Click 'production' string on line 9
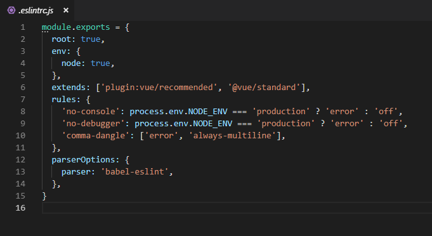Screen dimensions: 432x236 285,124
